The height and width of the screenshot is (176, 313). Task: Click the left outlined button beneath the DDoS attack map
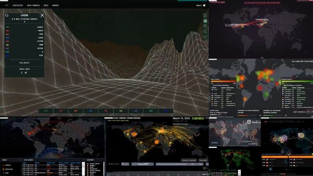pos(189,160)
